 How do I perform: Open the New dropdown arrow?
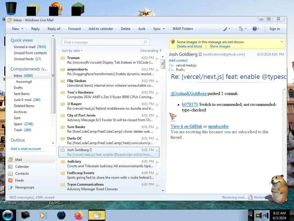pos(22,29)
